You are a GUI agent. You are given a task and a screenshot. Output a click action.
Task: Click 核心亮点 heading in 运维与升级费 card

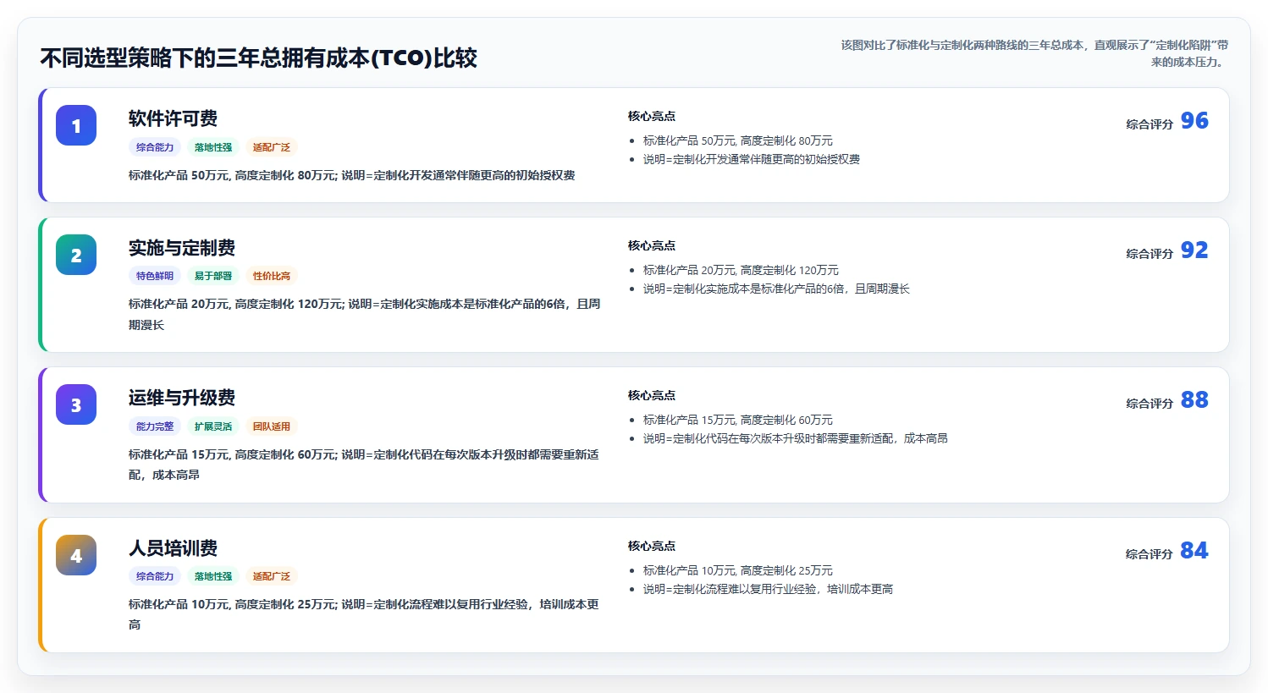[652, 396]
